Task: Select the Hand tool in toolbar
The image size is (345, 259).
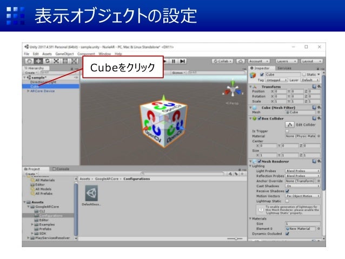Action: tap(29, 61)
